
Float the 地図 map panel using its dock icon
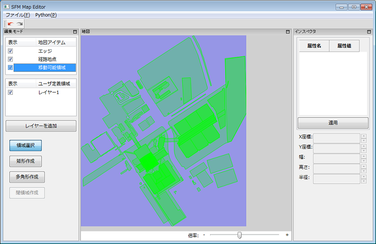[288, 31]
